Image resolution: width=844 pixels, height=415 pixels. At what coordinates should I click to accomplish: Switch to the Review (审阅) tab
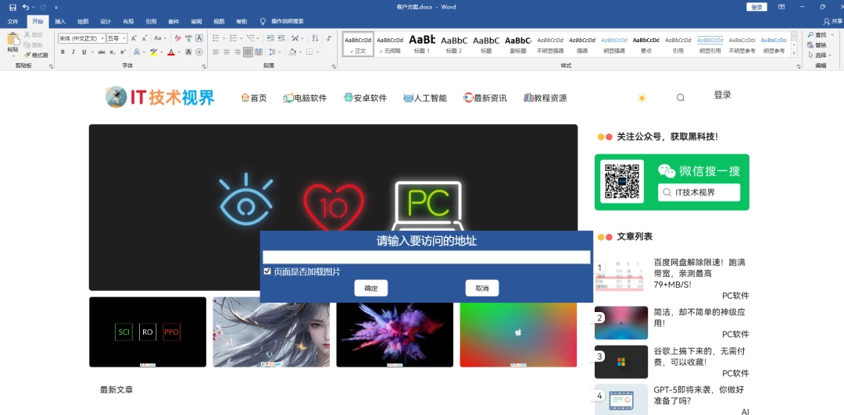point(196,22)
